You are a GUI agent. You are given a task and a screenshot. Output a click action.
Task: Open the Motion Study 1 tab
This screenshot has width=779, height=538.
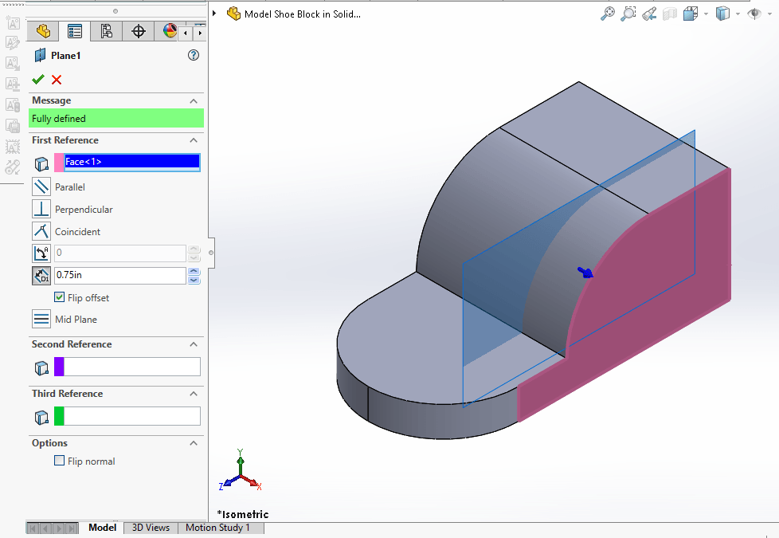pyautogui.click(x=217, y=528)
